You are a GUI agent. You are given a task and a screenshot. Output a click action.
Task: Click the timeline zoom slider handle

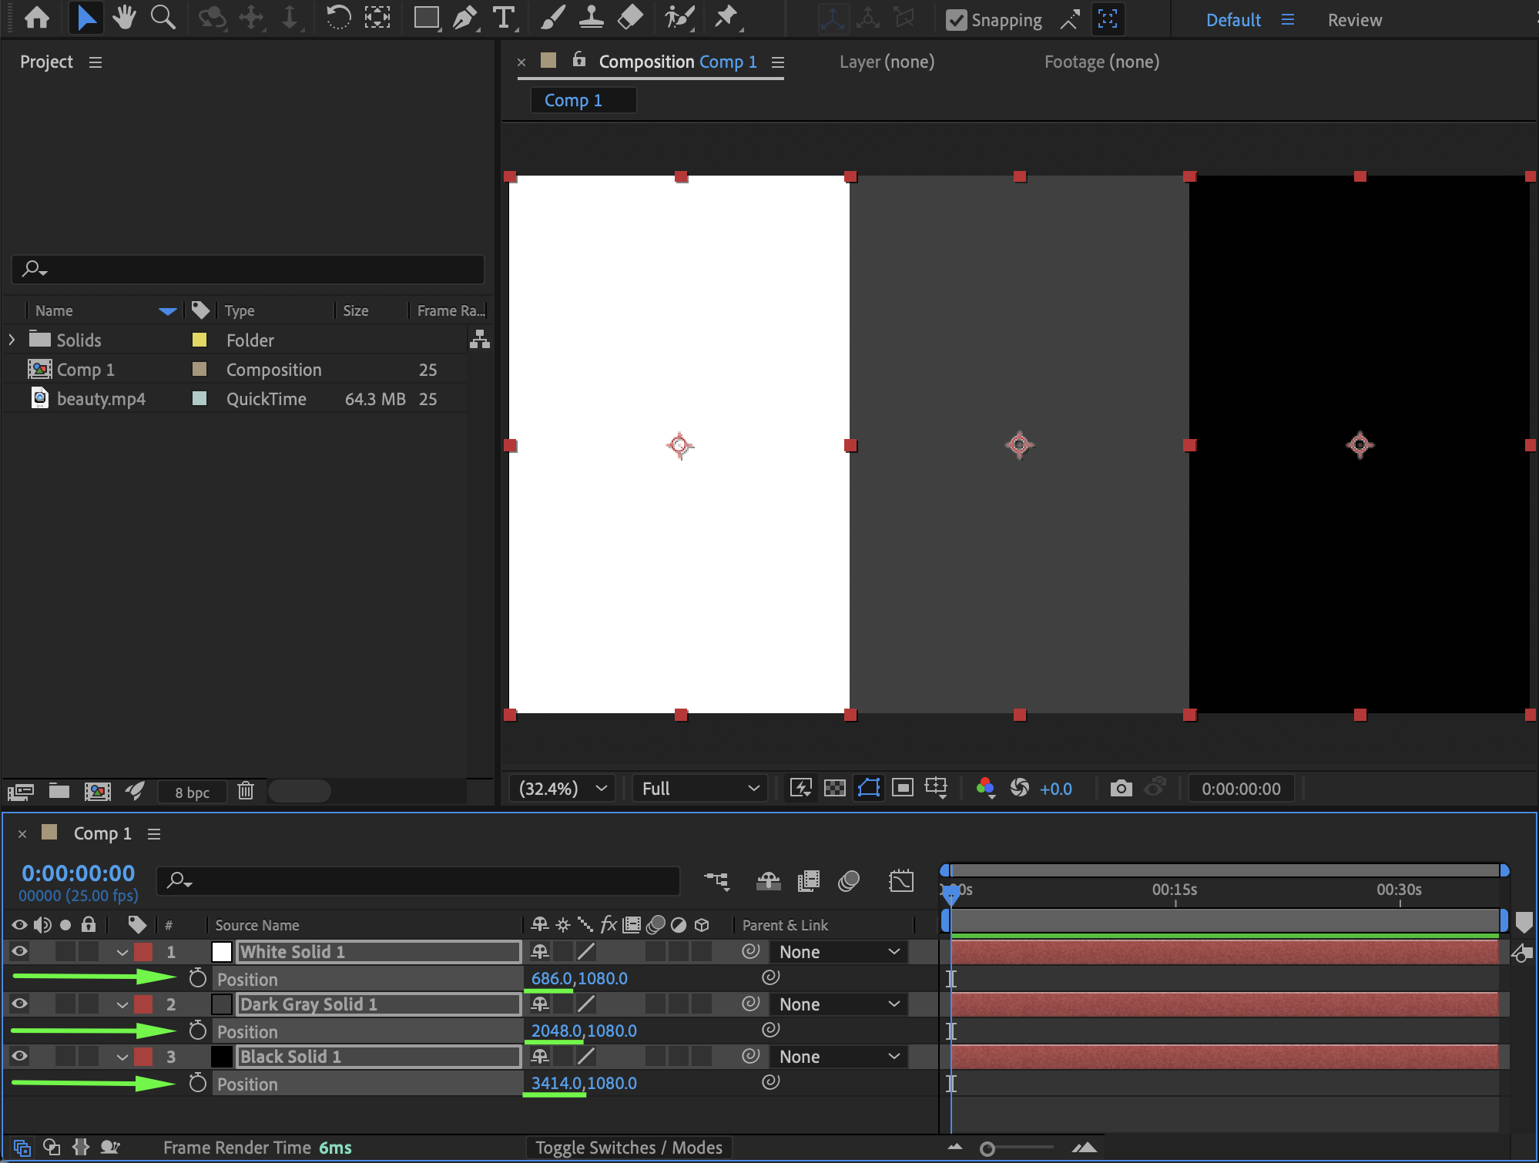987,1149
